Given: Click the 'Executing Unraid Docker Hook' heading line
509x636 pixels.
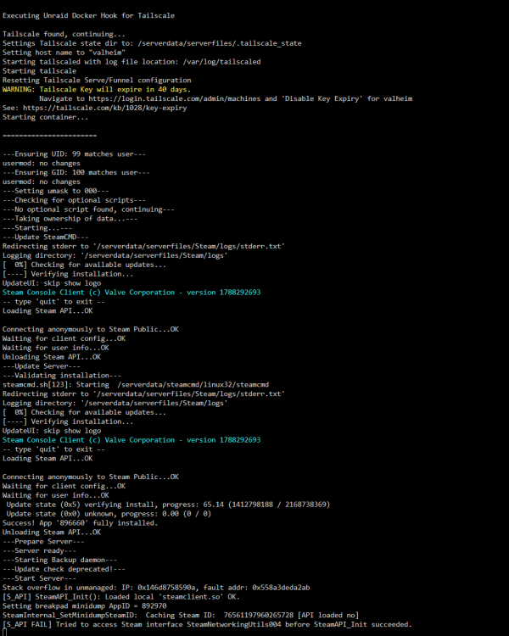Looking at the screenshot, I should click(88, 15).
